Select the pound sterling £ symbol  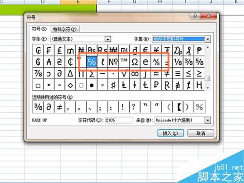(60, 50)
